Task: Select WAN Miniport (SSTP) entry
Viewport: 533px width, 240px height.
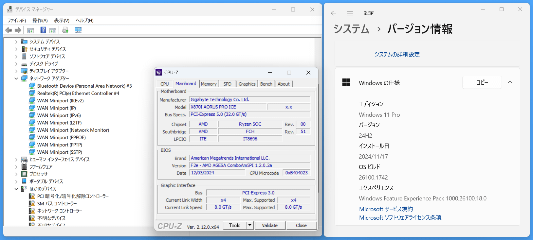Action: coord(60,152)
